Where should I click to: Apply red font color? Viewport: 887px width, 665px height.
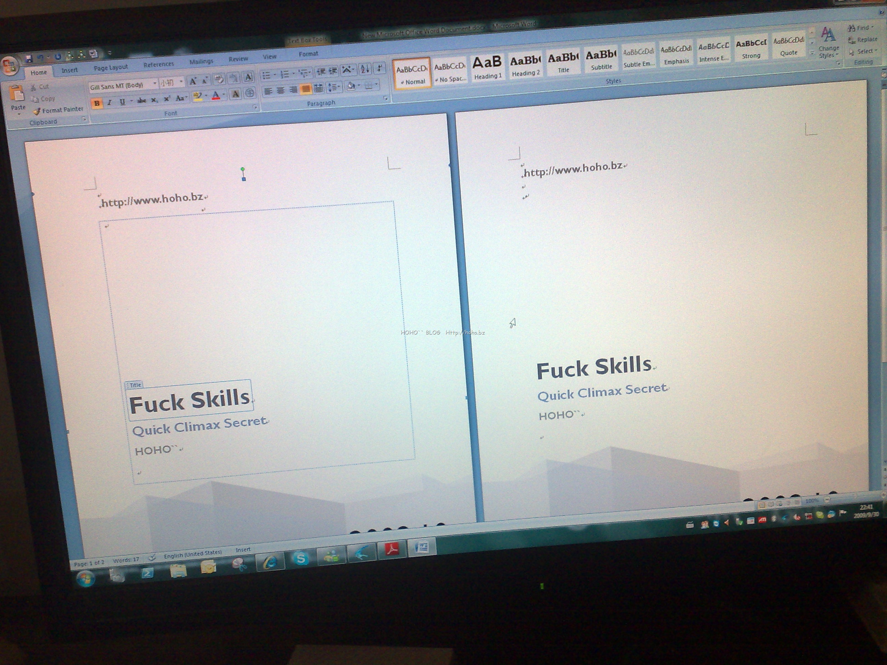click(x=216, y=96)
